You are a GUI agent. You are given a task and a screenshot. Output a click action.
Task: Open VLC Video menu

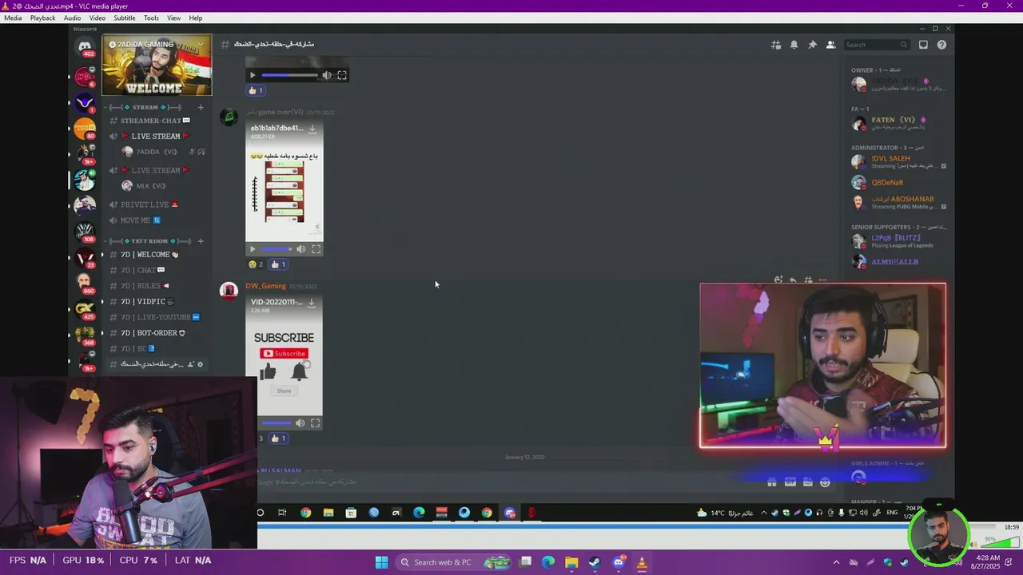click(98, 18)
